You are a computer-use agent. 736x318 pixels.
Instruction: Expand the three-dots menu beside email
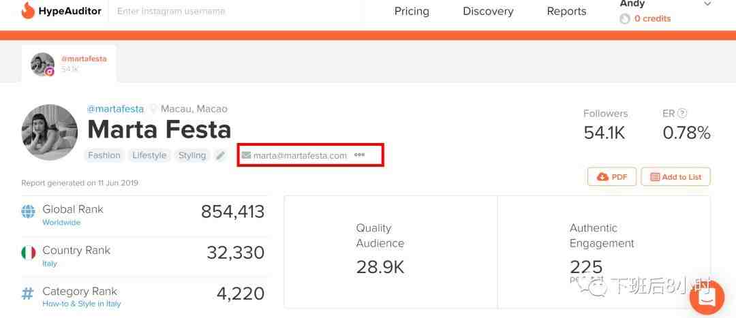(x=359, y=155)
